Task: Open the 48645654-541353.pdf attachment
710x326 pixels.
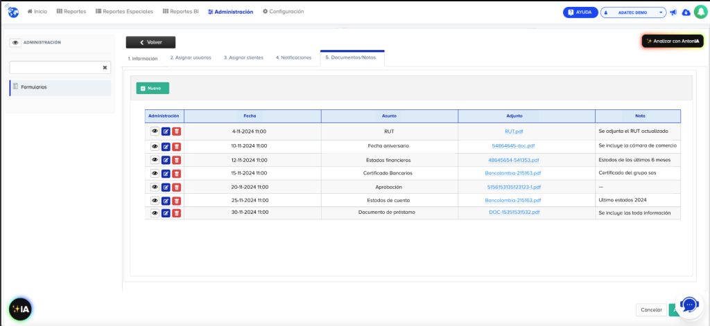Action: point(514,160)
